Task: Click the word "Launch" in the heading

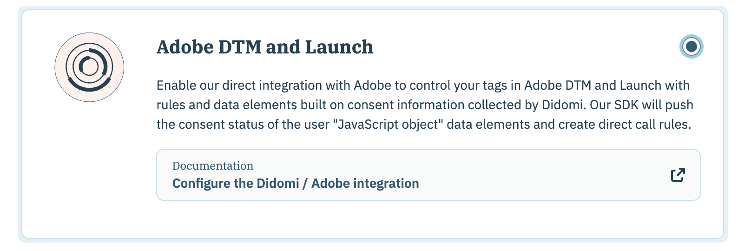Action: [x=339, y=47]
